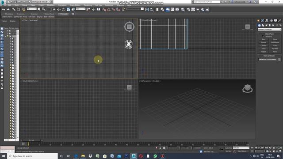Image resolution: width=283 pixels, height=159 pixels.
Task: Switch to the Object Paint ribbon tab
Action: 49,14
